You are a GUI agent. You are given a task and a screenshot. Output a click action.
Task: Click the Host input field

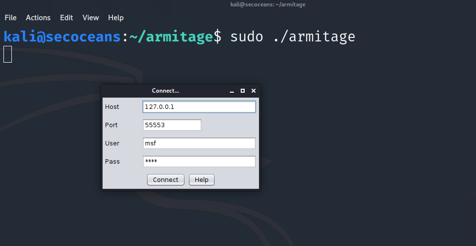point(199,107)
